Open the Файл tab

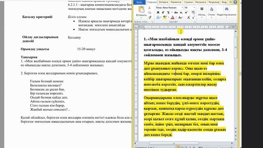(139, 2)
